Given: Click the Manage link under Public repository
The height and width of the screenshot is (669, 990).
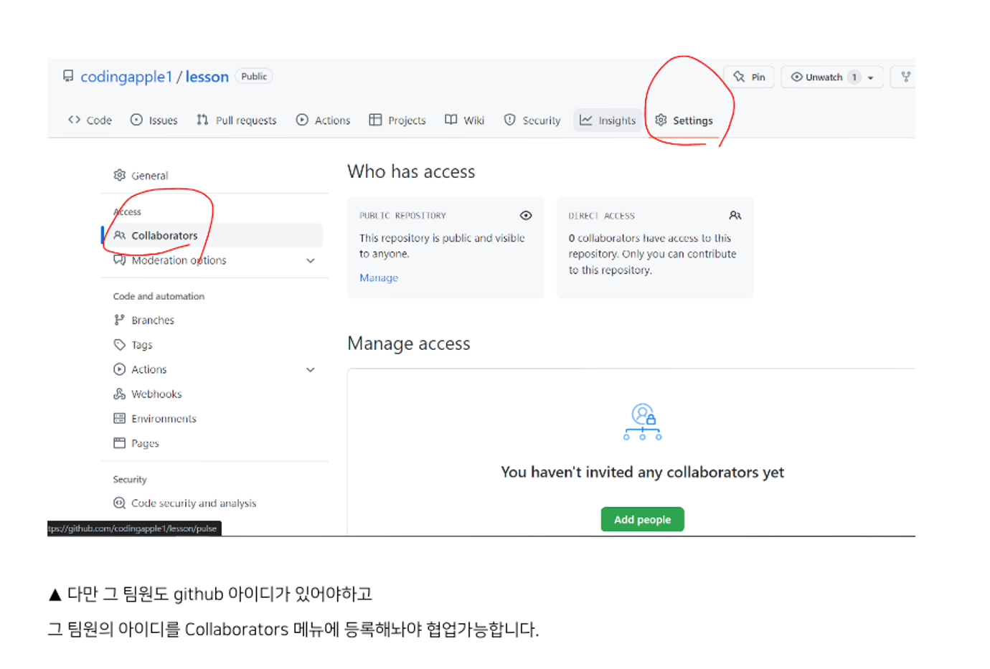Looking at the screenshot, I should coord(379,278).
